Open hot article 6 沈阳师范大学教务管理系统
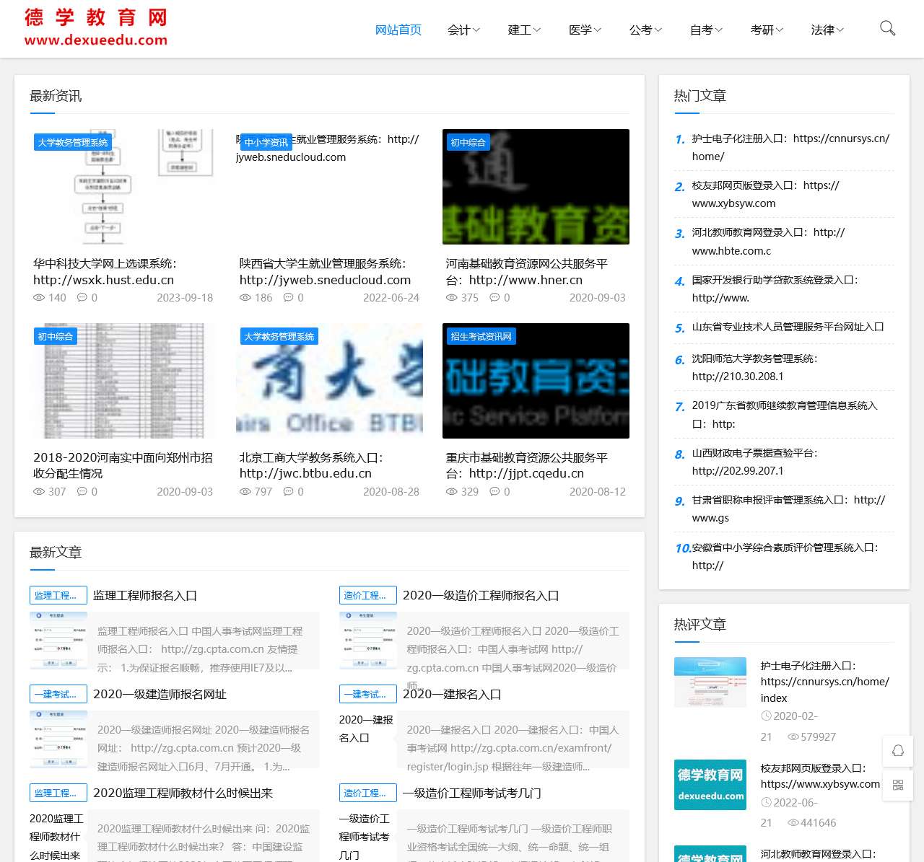 tap(754, 367)
